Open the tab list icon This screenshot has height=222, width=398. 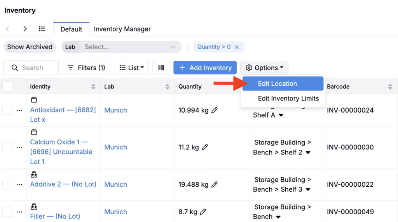[42, 29]
